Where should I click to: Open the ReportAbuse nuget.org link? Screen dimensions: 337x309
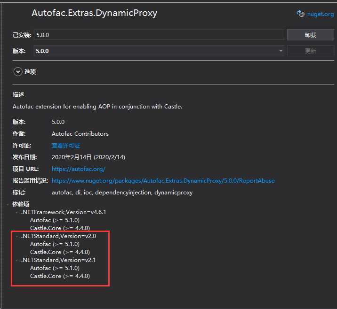pyautogui.click(x=163, y=181)
